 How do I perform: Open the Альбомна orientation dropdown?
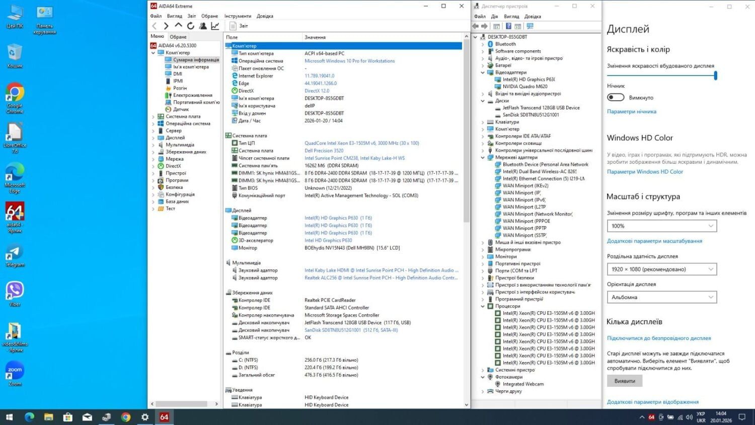pyautogui.click(x=661, y=298)
